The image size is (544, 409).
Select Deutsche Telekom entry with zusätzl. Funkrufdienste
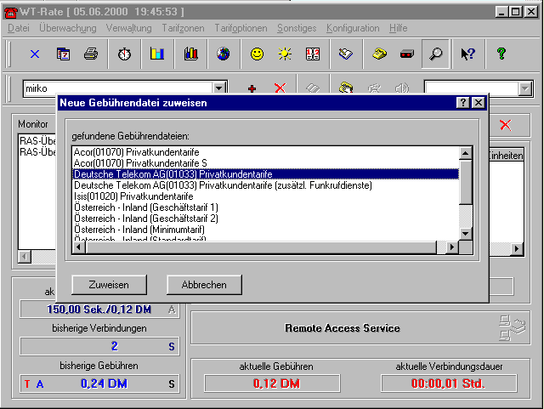[x=266, y=185]
